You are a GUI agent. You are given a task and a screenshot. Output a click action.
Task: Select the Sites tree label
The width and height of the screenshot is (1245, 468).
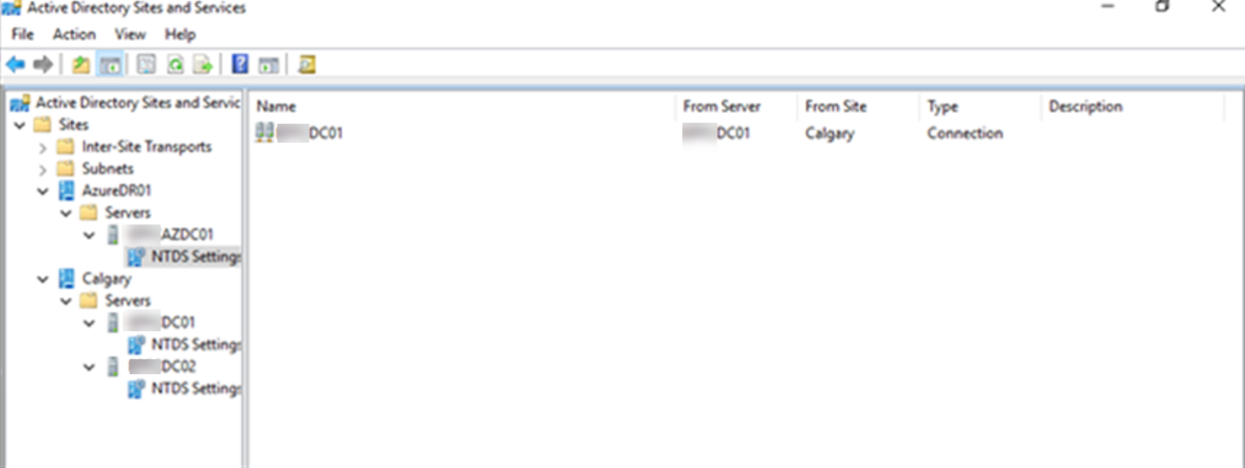click(x=74, y=125)
